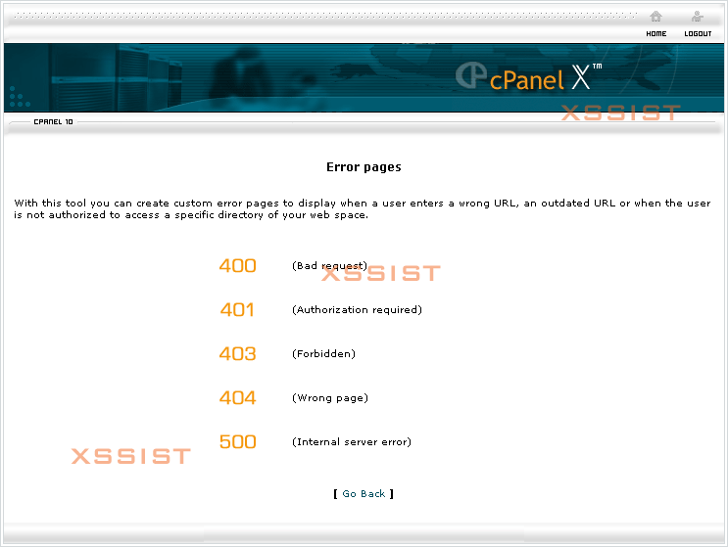Open the HOME text link
This screenshot has height=547, width=728.
click(x=656, y=34)
